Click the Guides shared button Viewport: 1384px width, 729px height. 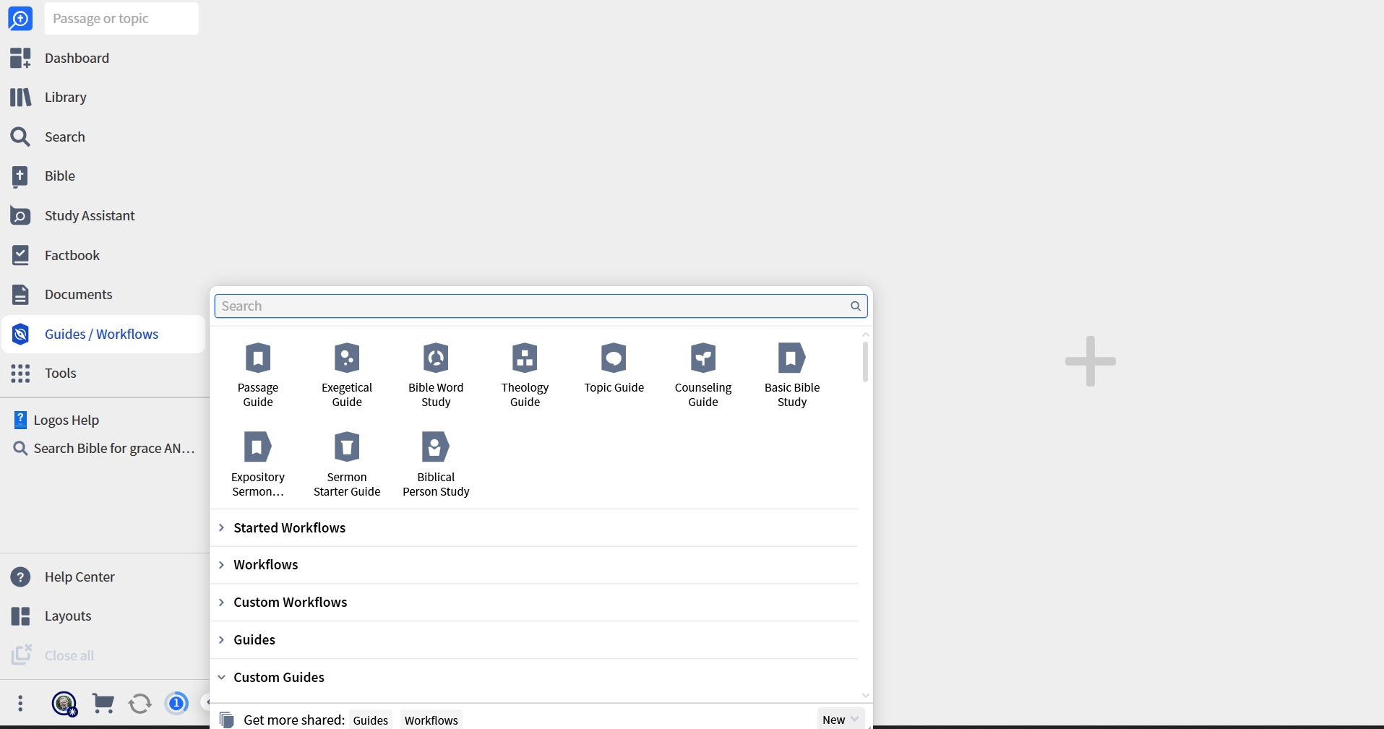click(x=371, y=720)
